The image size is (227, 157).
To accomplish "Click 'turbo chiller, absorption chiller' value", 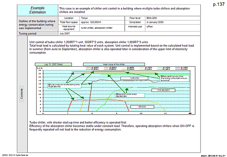I will click(x=97, y=28).
